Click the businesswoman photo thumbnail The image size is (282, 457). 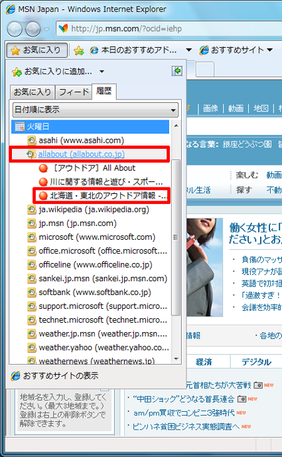[204, 267]
